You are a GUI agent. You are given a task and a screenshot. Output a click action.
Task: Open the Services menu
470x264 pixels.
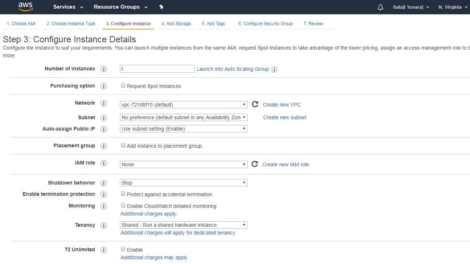(68, 7)
